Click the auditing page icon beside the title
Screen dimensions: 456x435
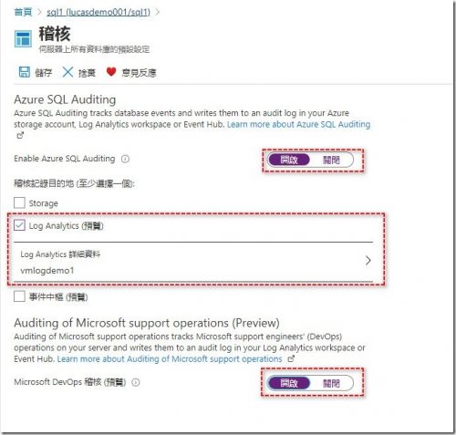click(x=23, y=39)
